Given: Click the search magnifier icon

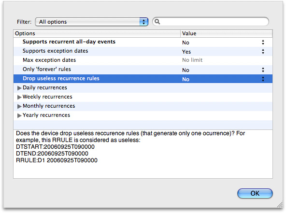Looking at the screenshot, I should [x=157, y=22].
